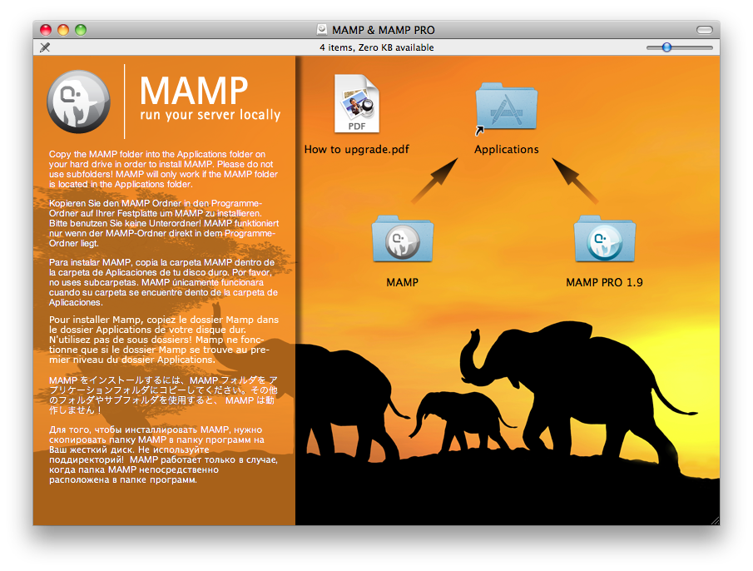753x571 pixels.
Task: Select the MAMP folder icon
Action: [403, 239]
